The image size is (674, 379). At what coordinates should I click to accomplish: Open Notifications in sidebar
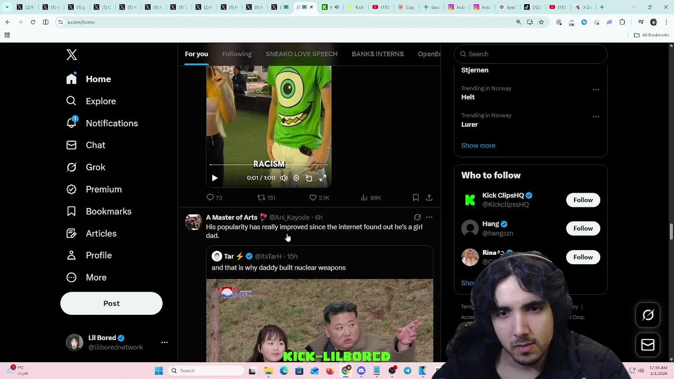click(x=102, y=123)
